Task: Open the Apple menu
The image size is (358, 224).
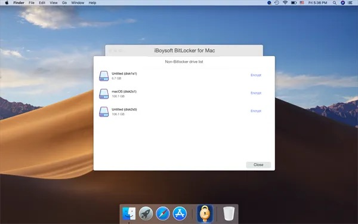Action: [x=7, y=3]
